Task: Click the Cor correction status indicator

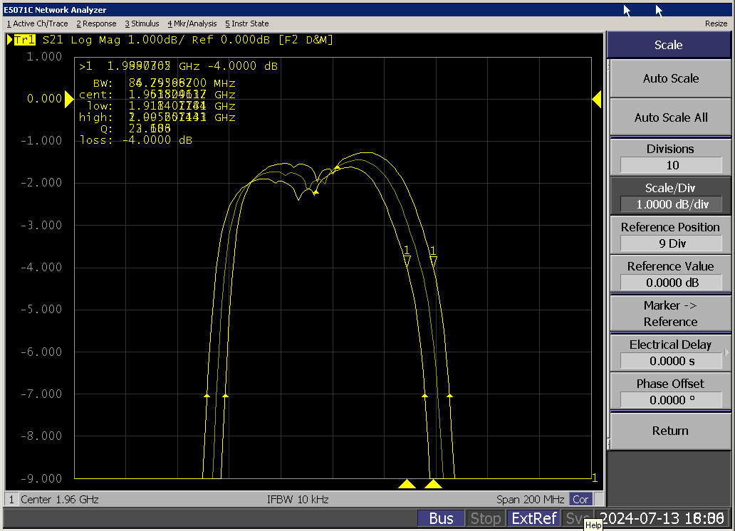Action: (x=581, y=499)
